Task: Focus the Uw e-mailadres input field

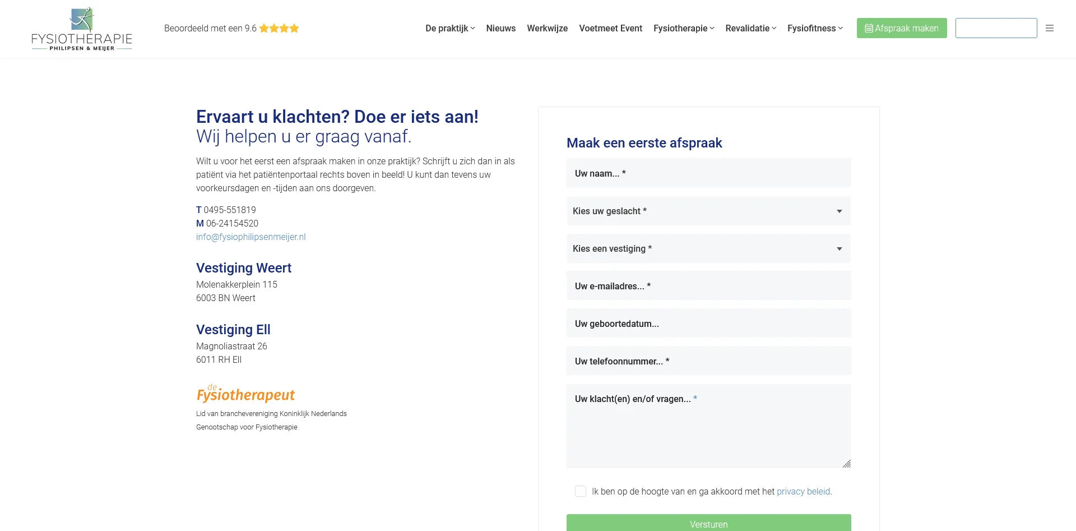Action: pyautogui.click(x=709, y=286)
